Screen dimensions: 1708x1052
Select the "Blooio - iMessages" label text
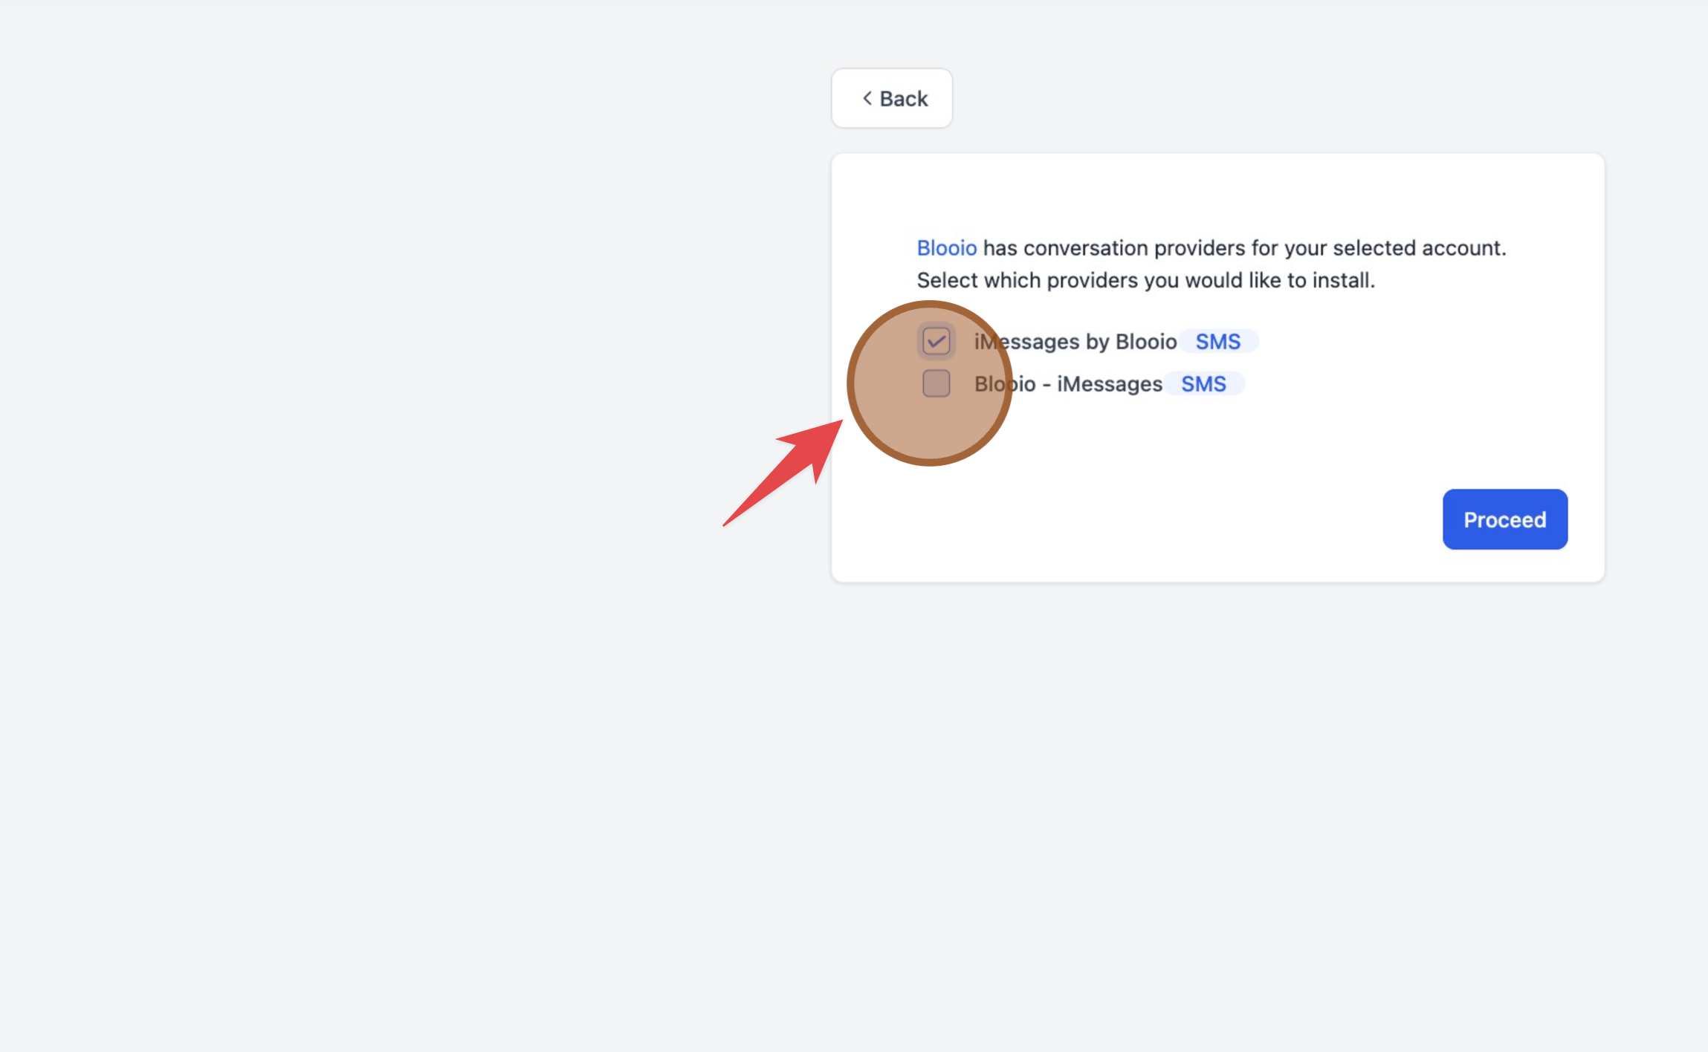(1068, 384)
